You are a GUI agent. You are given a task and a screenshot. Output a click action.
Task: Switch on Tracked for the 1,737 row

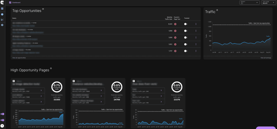[x=186, y=51]
